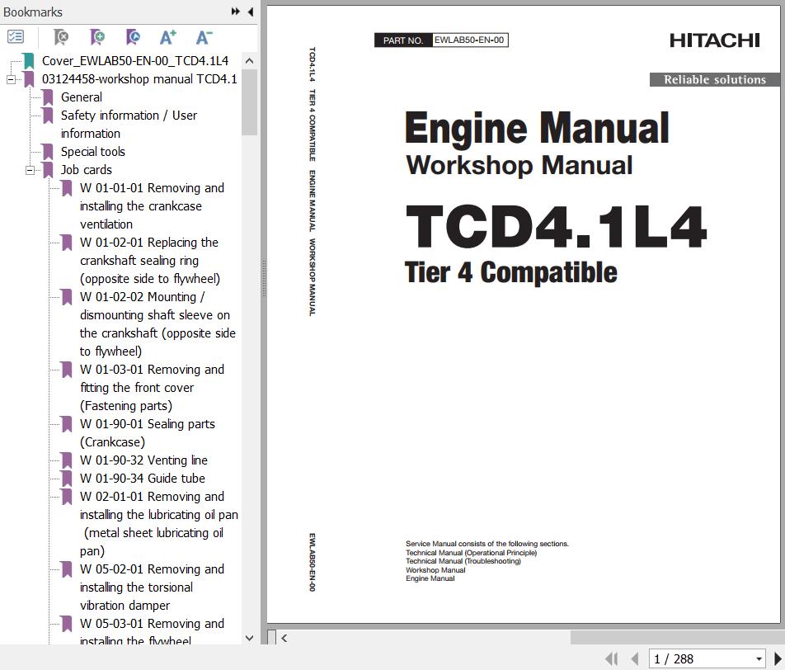This screenshot has height=670, width=785.
Task: Click the HITACHI logo on the cover page
Action: pyautogui.click(x=715, y=40)
